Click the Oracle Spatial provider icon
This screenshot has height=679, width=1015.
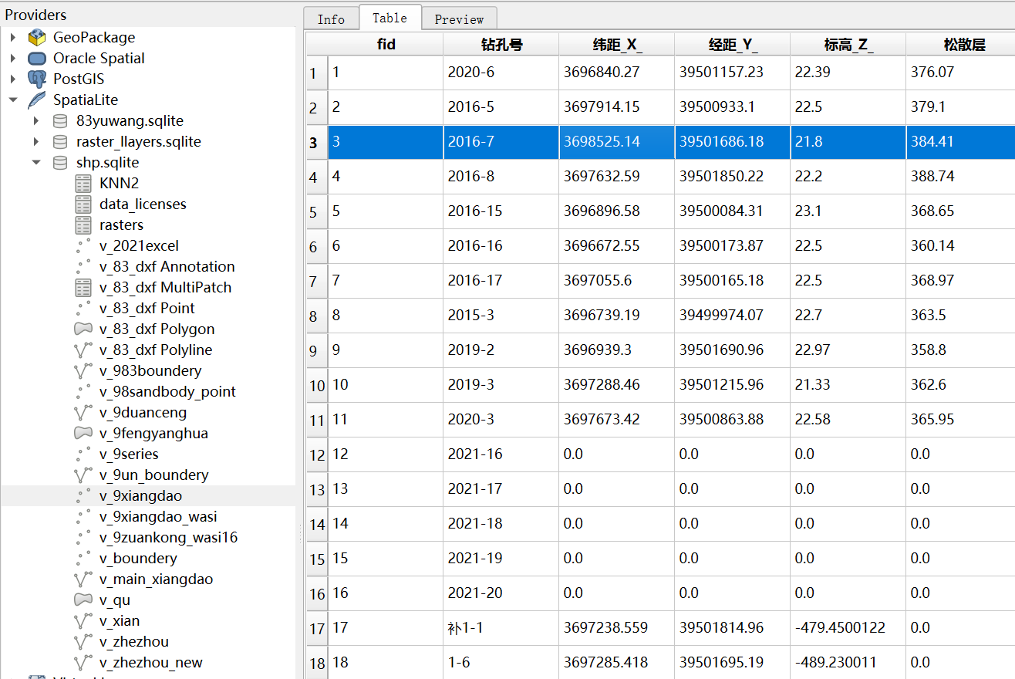37,59
